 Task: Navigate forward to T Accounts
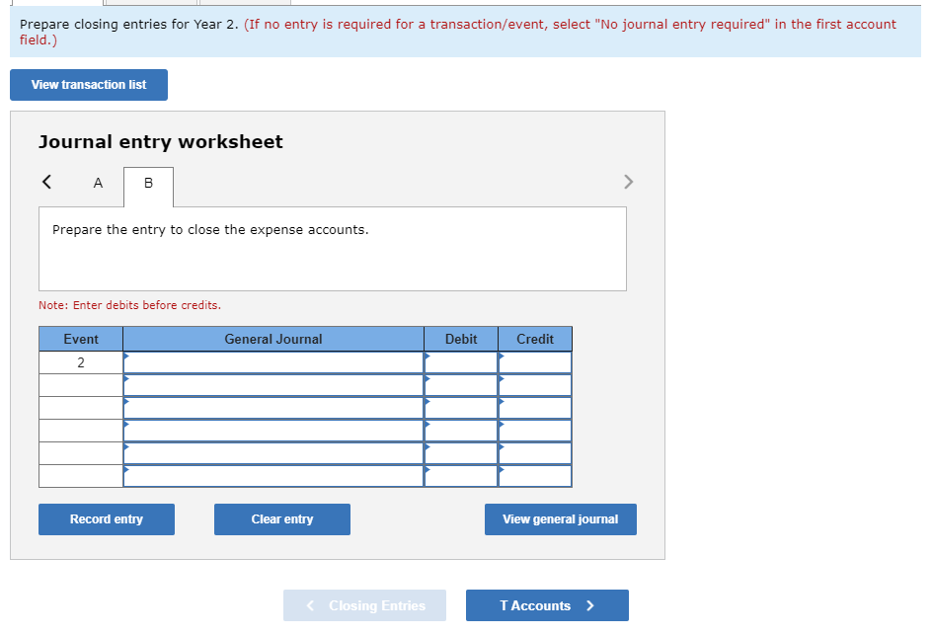[546, 604]
